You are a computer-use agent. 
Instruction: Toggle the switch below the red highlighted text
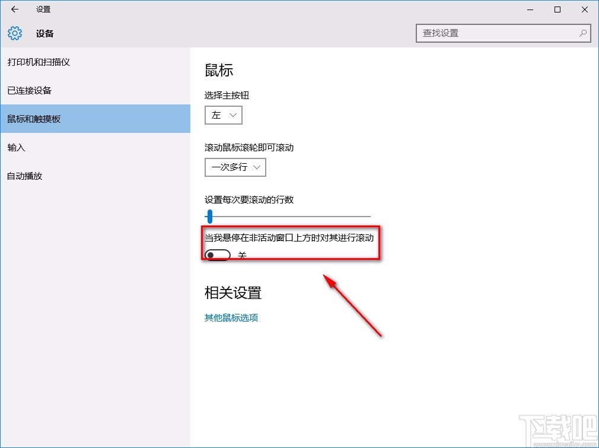pyautogui.click(x=217, y=255)
